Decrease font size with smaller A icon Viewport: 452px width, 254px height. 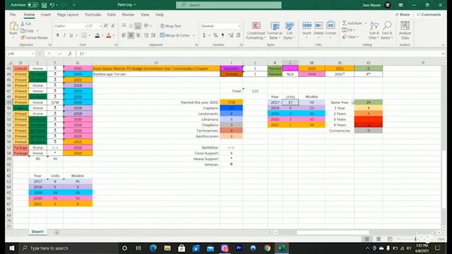(x=113, y=26)
